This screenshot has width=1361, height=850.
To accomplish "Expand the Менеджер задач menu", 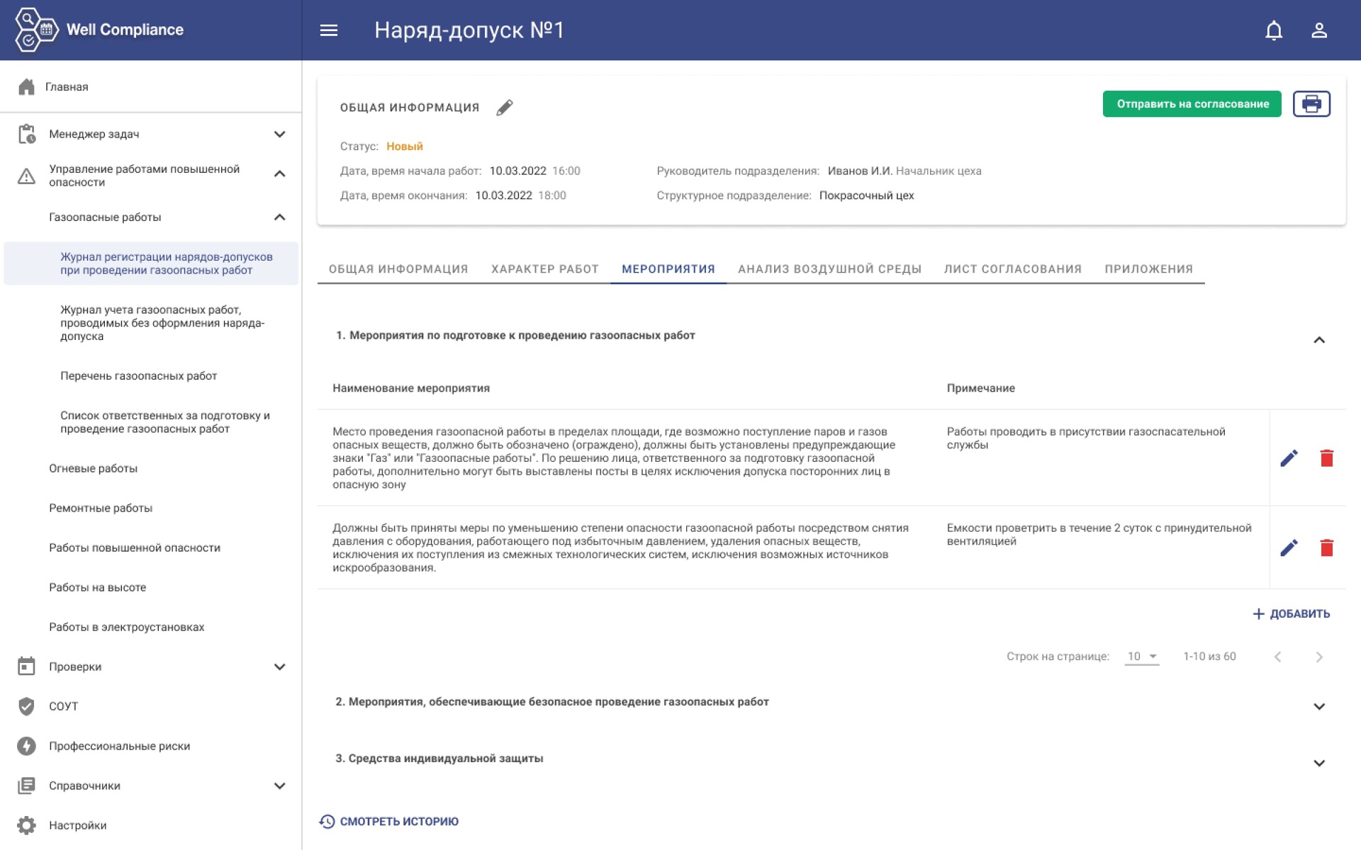I will tap(279, 134).
